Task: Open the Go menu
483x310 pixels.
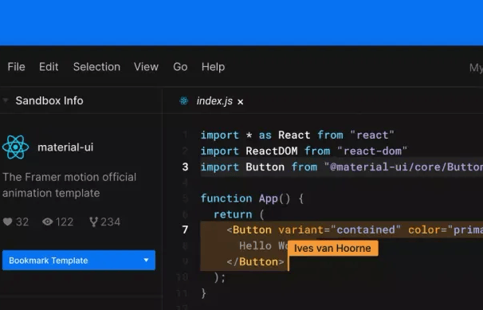Action: coord(180,67)
